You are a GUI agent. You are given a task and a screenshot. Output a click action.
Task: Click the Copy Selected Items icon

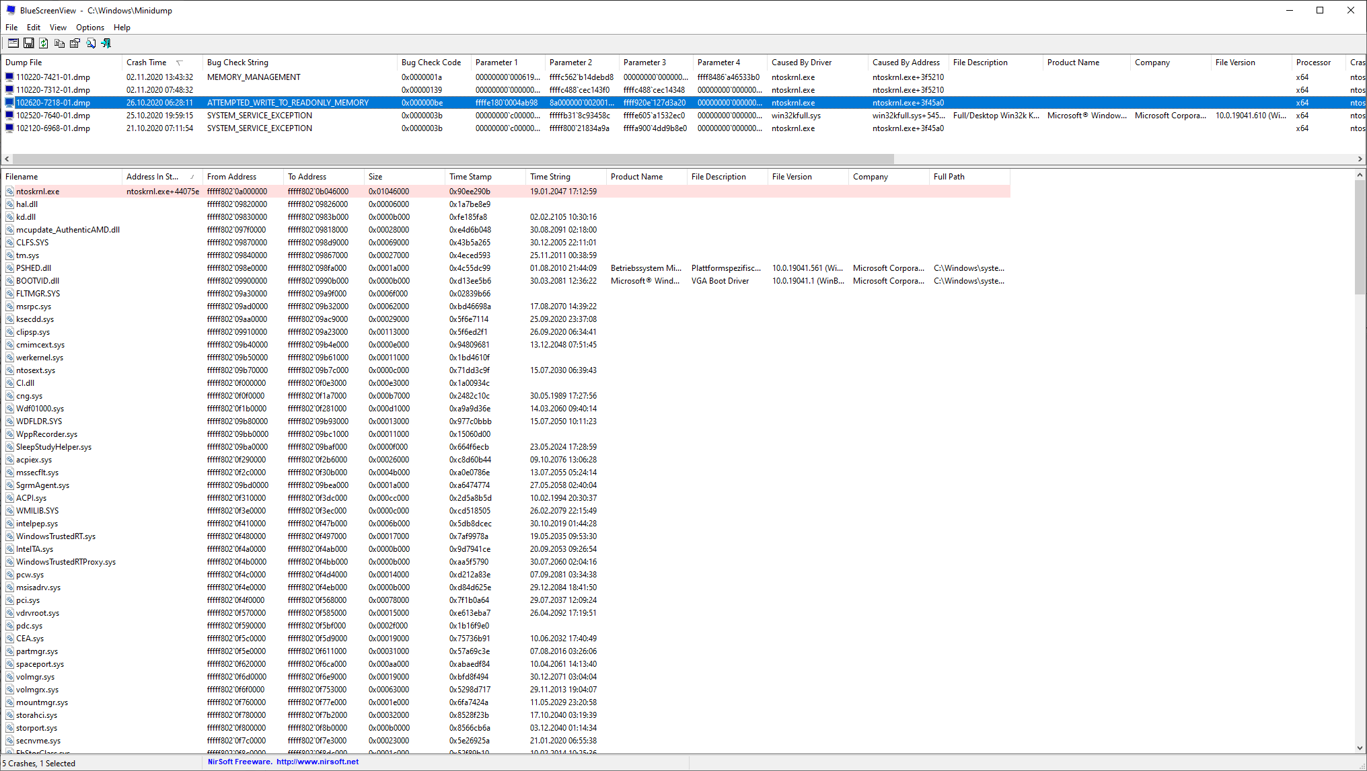click(x=59, y=44)
